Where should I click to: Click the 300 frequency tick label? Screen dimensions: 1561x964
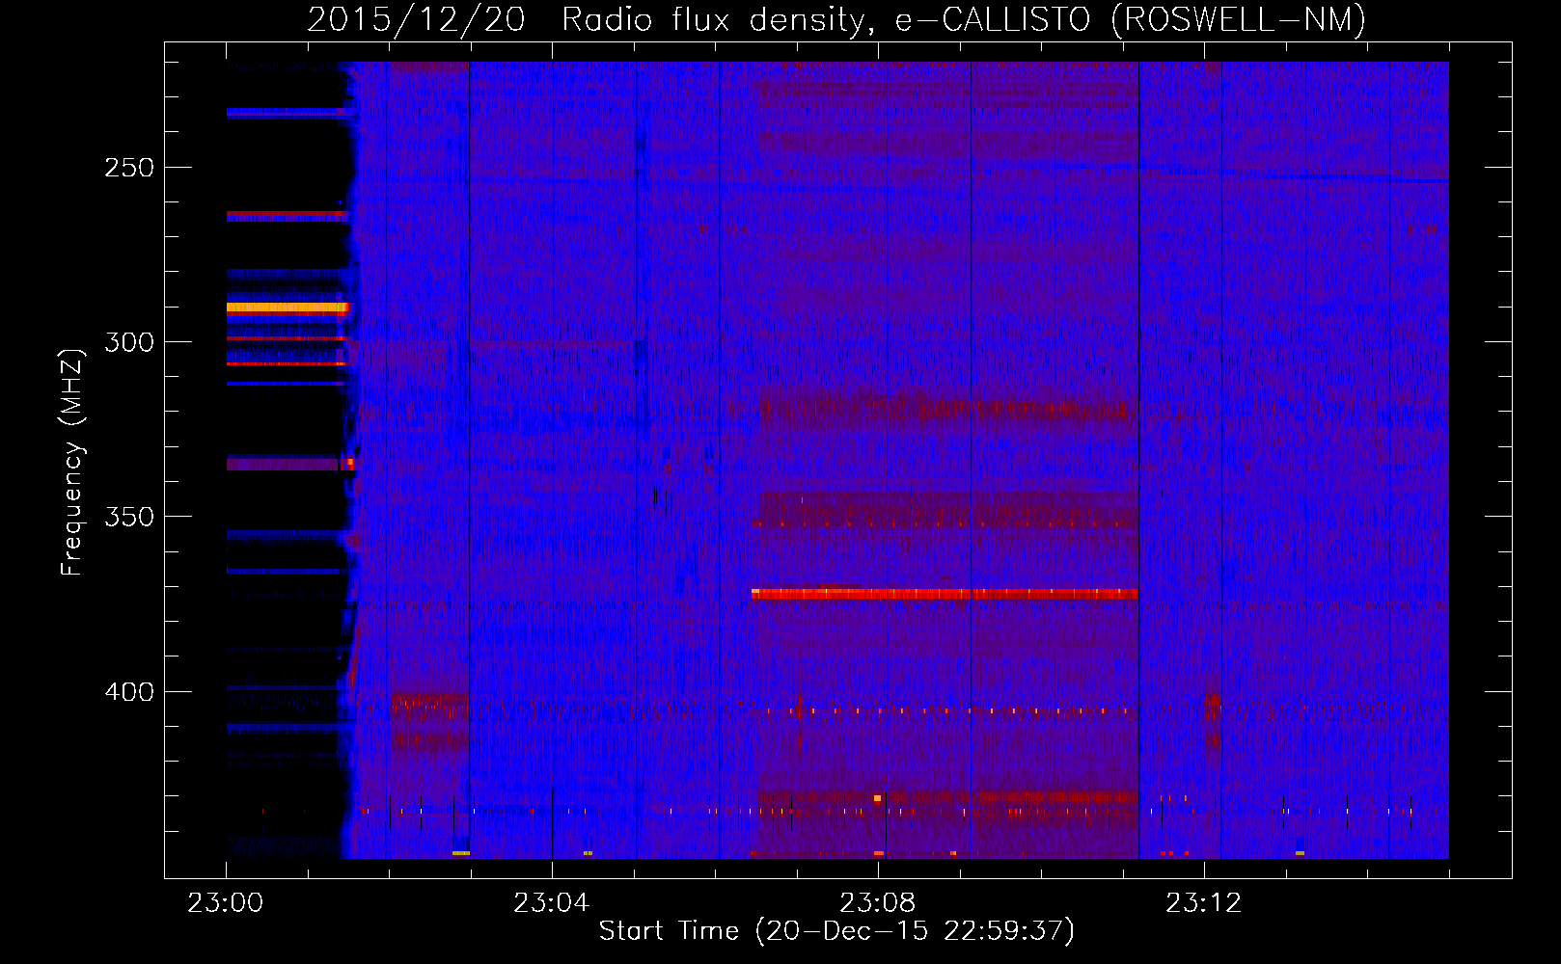click(129, 342)
